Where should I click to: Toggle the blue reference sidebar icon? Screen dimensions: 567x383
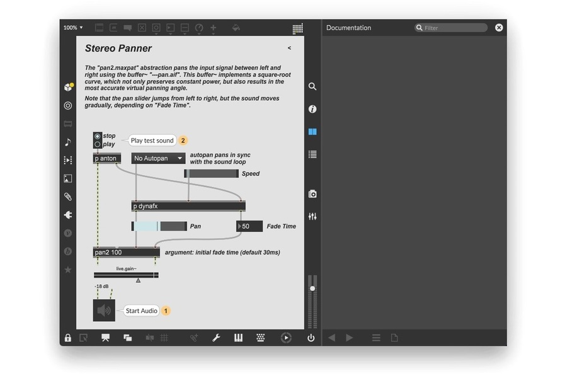pyautogui.click(x=312, y=132)
